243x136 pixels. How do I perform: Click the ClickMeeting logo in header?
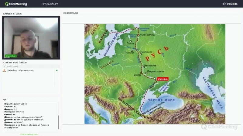(x=16, y=4)
